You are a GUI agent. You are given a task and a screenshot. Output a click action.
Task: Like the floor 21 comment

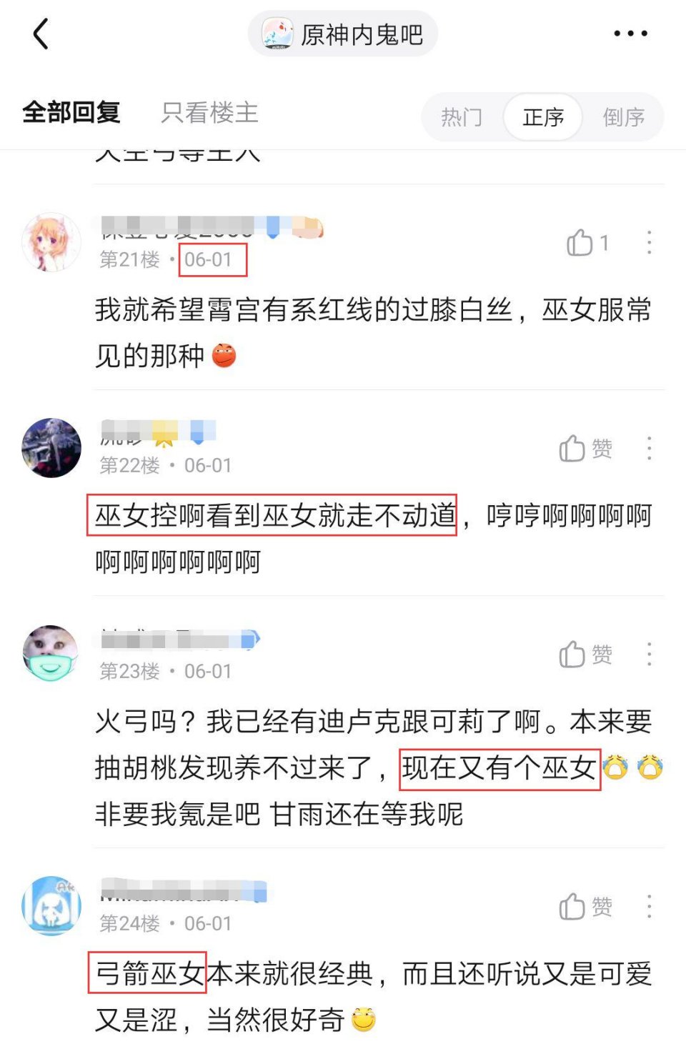tap(587, 243)
